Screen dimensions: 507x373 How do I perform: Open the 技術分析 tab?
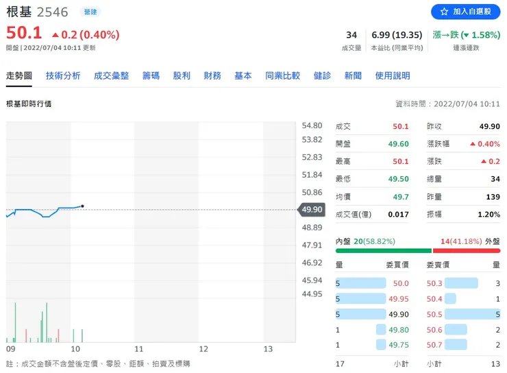[63, 76]
